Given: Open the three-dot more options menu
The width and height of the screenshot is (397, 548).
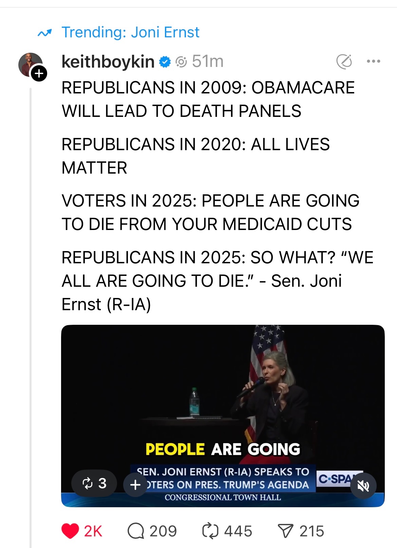Looking at the screenshot, I should click(x=373, y=61).
